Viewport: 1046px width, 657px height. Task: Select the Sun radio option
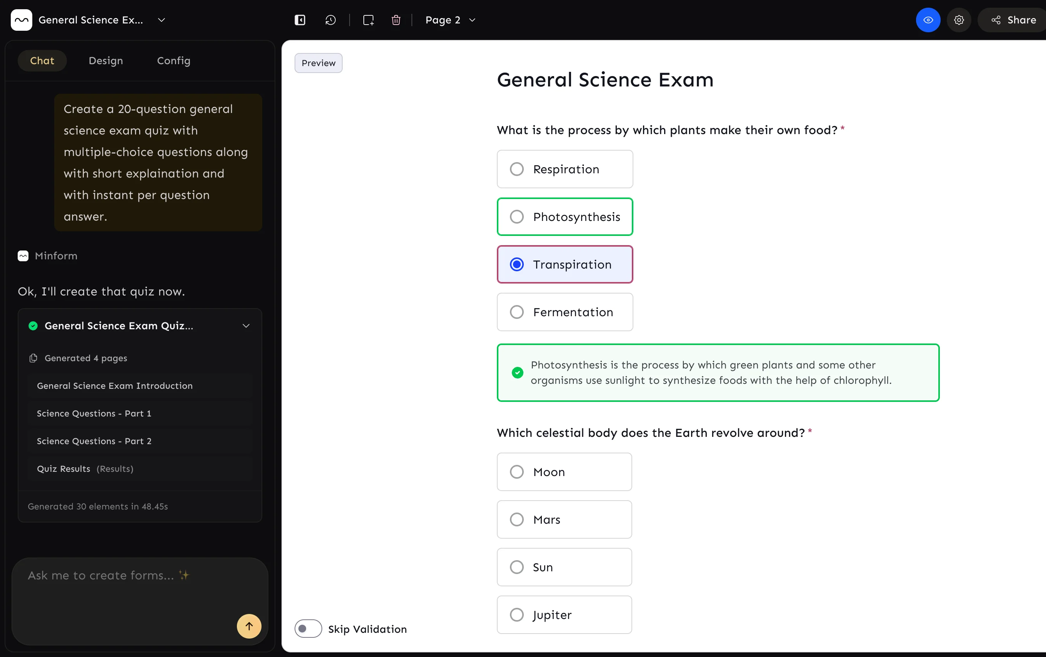coord(516,567)
